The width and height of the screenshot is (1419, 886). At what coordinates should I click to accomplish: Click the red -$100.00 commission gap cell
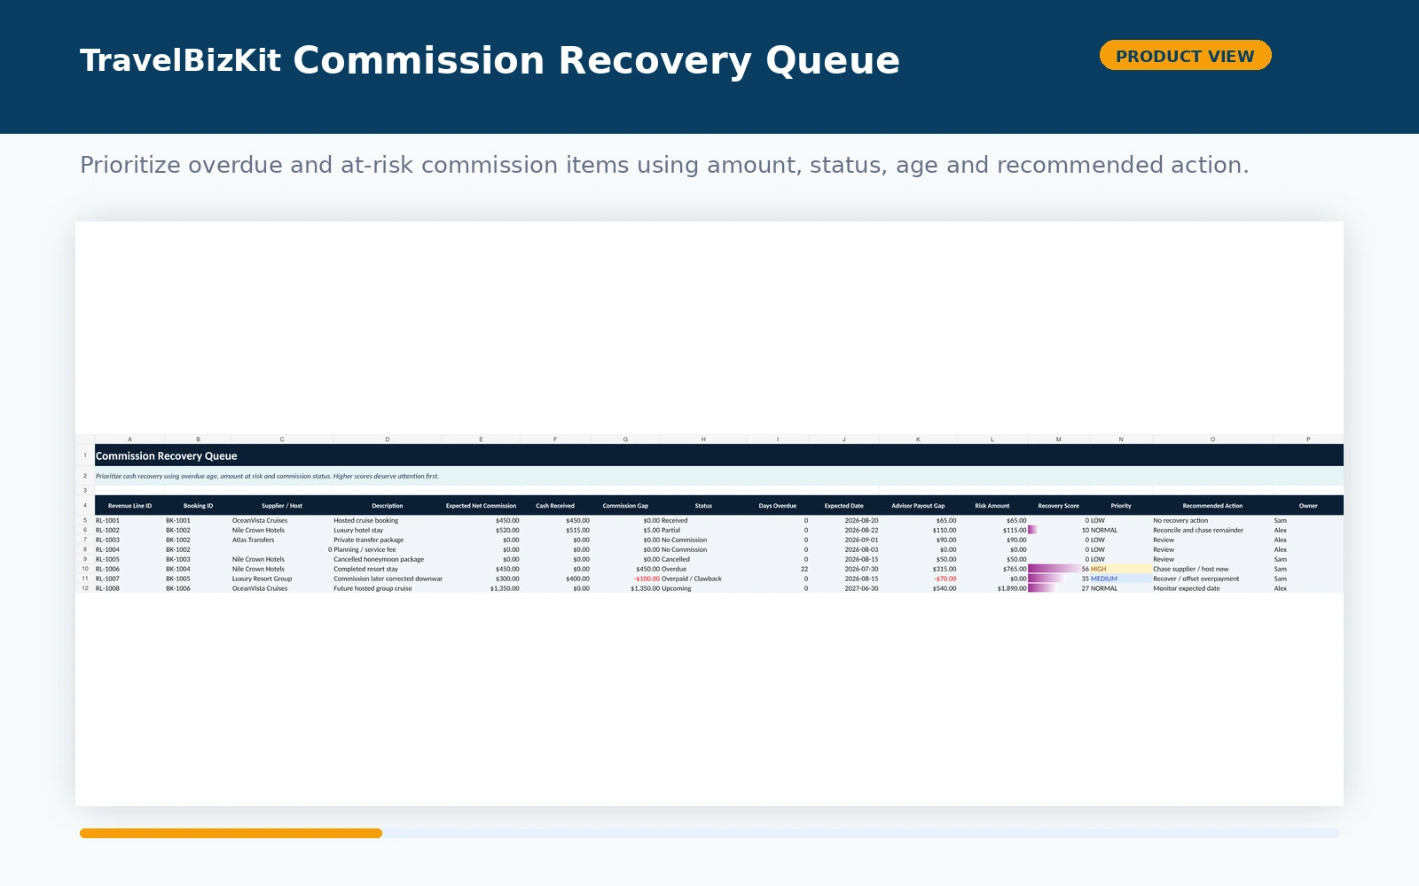coord(625,579)
